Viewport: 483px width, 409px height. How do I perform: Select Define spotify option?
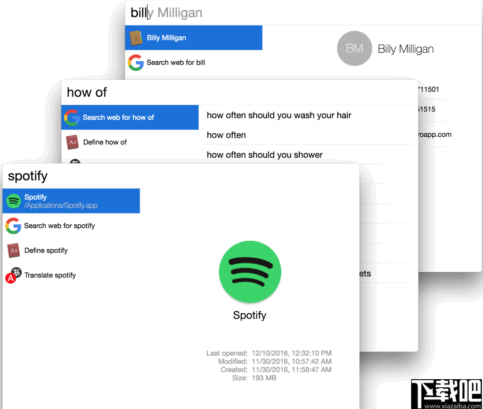[x=71, y=250]
